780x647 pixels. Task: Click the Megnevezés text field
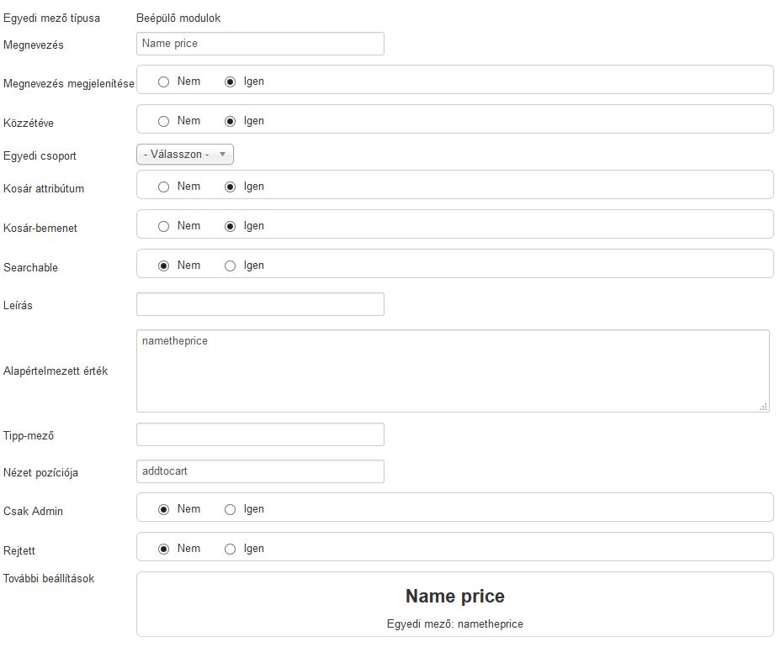point(260,44)
